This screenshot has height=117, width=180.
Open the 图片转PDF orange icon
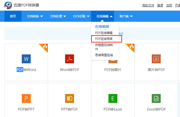tap(156, 59)
